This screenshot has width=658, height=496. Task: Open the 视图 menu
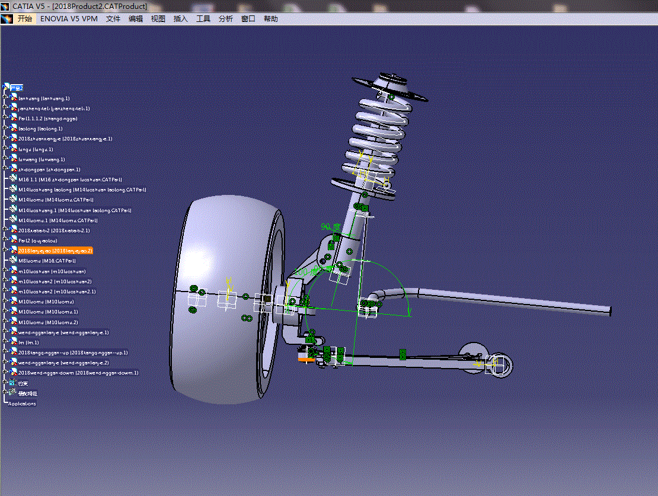158,19
